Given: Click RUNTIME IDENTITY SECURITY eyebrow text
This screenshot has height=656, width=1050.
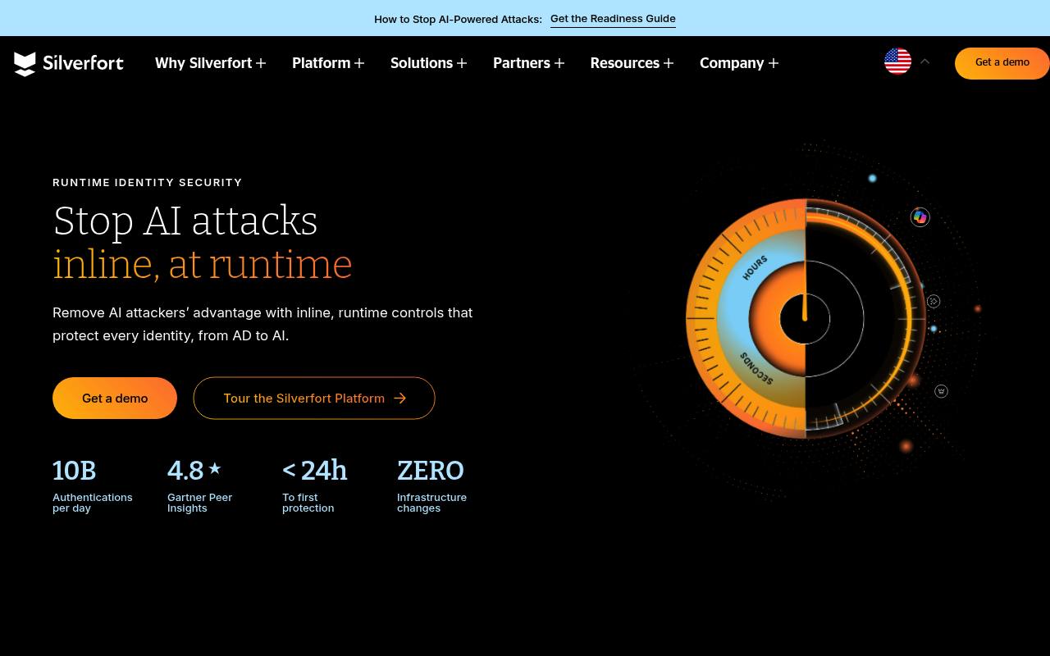Looking at the screenshot, I should coord(148,183).
